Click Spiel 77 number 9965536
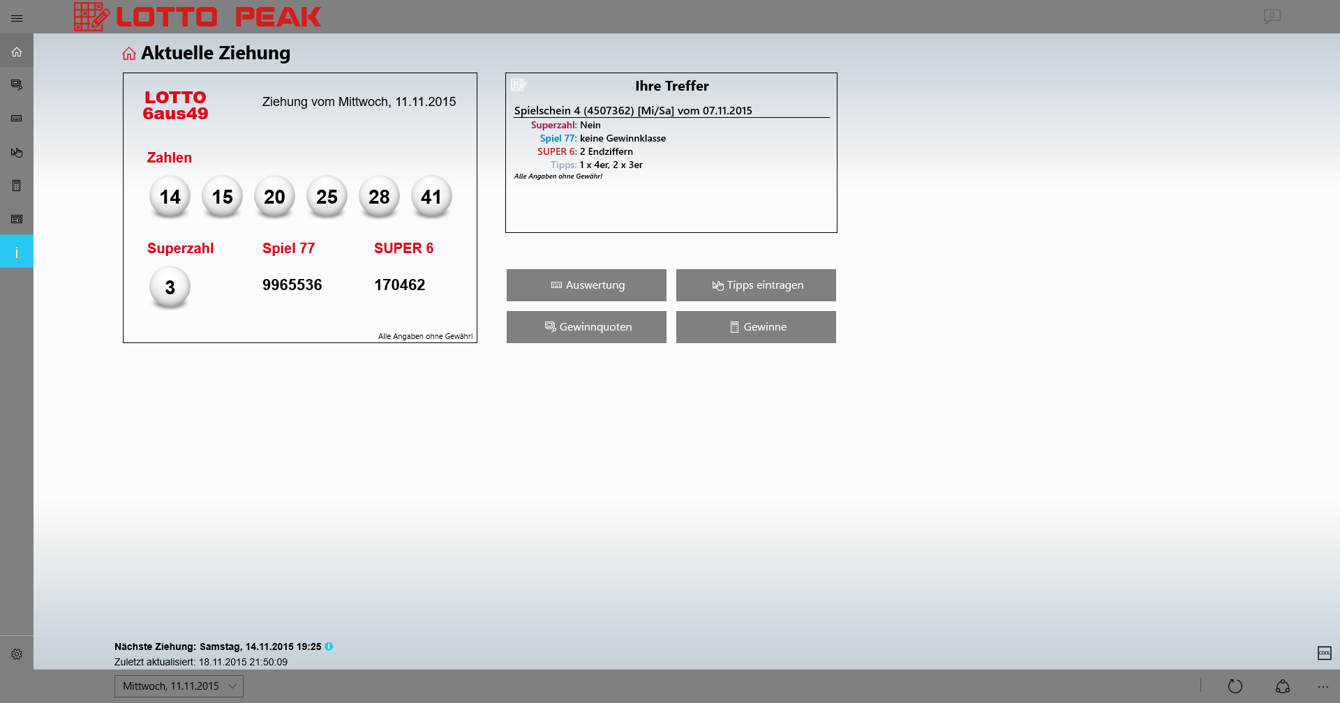 click(x=292, y=285)
